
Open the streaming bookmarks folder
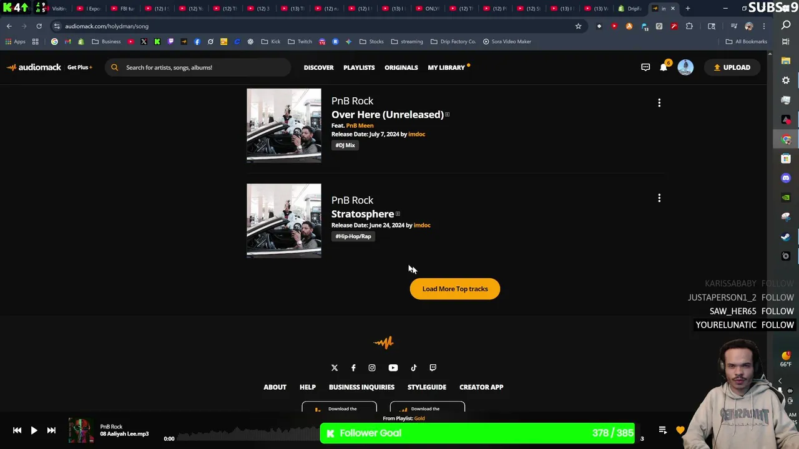coord(407,42)
